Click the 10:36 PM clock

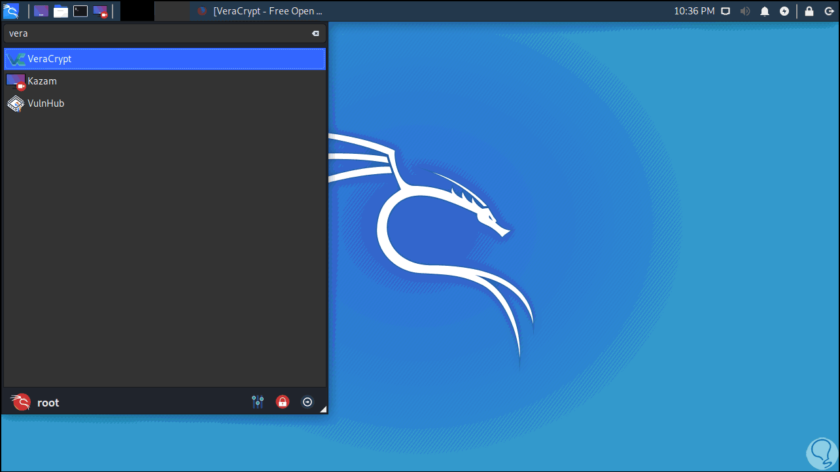click(x=694, y=11)
